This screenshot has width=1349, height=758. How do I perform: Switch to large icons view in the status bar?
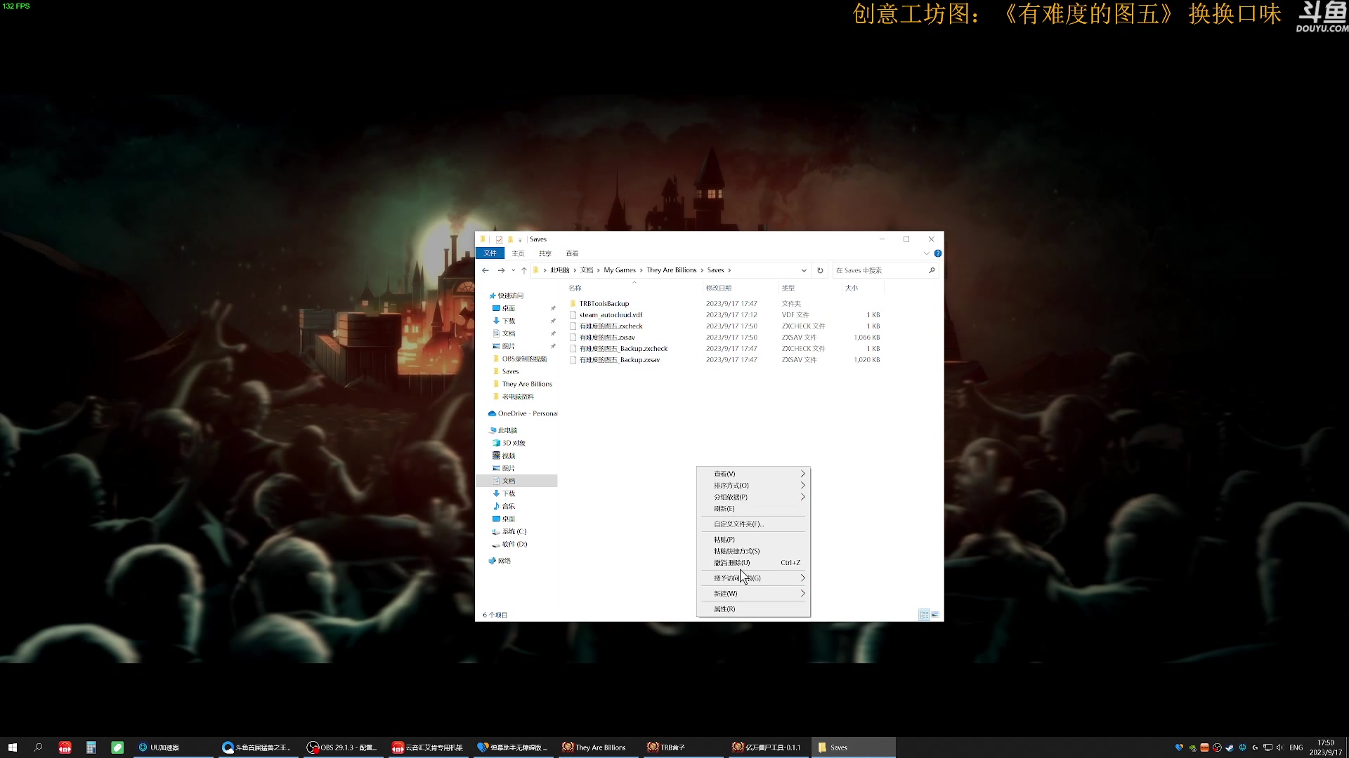pyautogui.click(x=935, y=615)
